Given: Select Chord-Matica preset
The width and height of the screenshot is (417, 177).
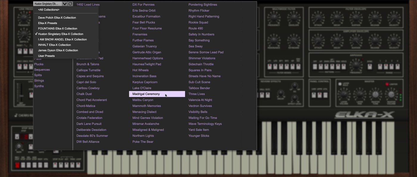Looking at the screenshot, I should coord(86,106).
